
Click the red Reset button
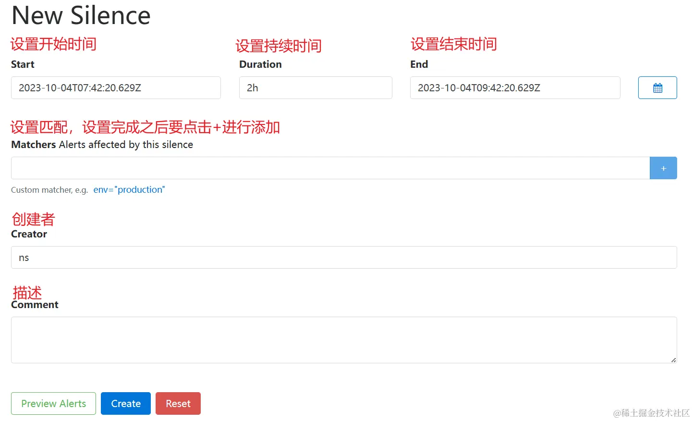click(x=178, y=404)
